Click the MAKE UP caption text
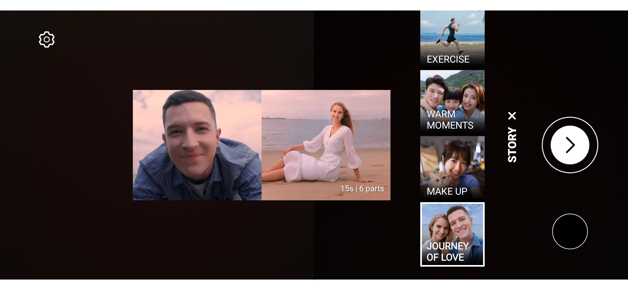The image size is (628, 290). (x=447, y=191)
